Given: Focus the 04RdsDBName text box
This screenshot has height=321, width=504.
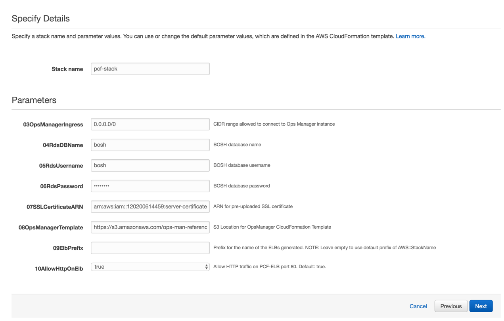Looking at the screenshot, I should (x=150, y=145).
